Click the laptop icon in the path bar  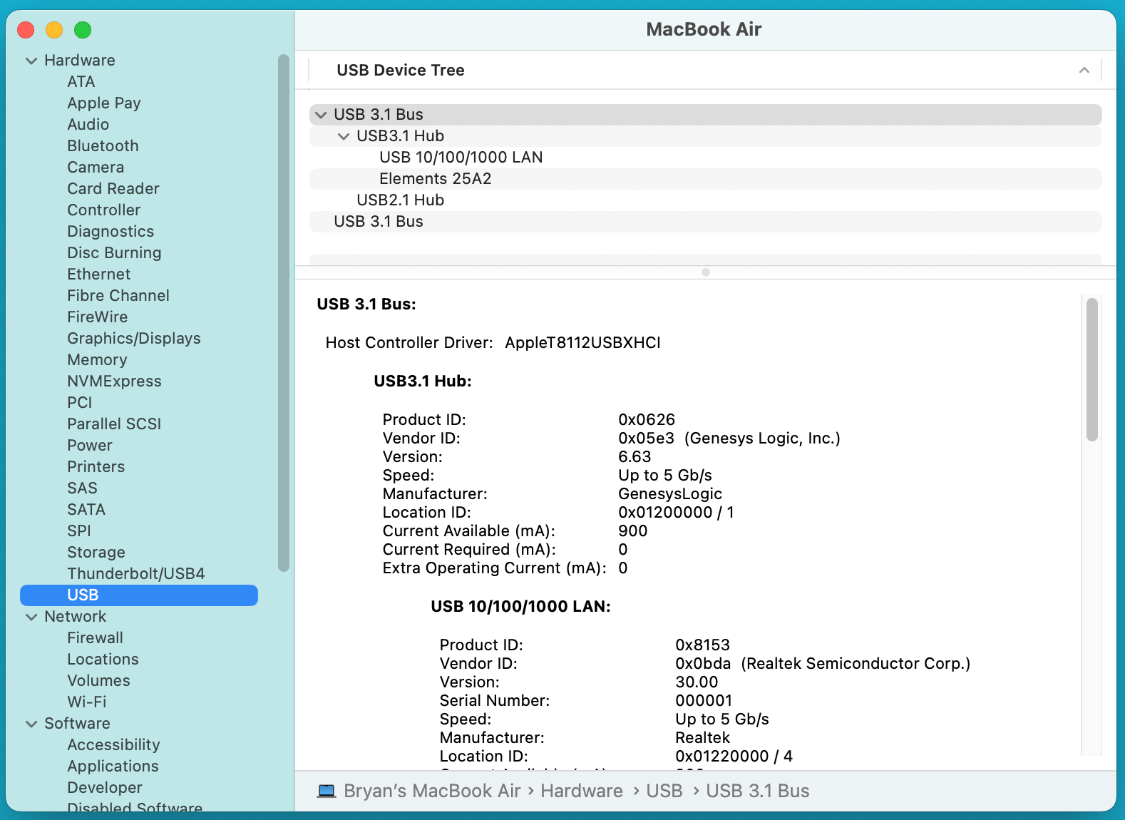[x=327, y=791]
